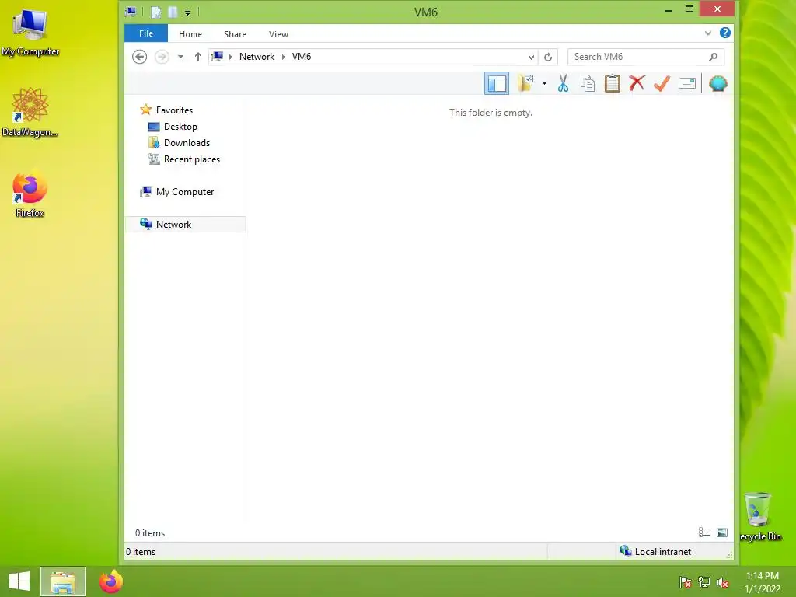Cut with the scissors icon
This screenshot has width=796, height=597.
563,83
